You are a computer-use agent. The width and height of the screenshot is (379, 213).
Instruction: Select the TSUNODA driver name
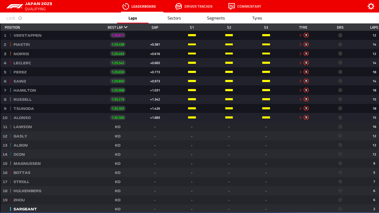tap(24, 109)
